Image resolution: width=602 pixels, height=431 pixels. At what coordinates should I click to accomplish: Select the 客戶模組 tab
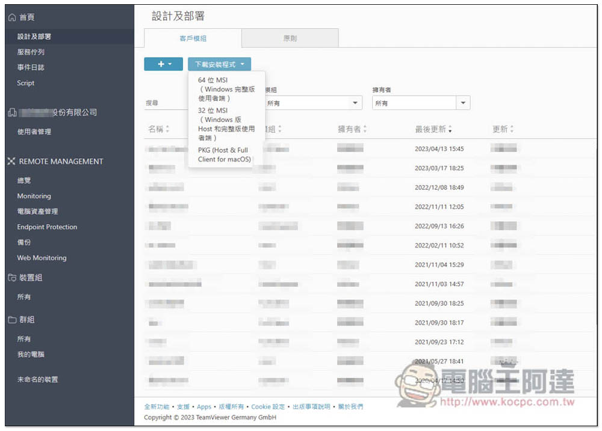(193, 38)
